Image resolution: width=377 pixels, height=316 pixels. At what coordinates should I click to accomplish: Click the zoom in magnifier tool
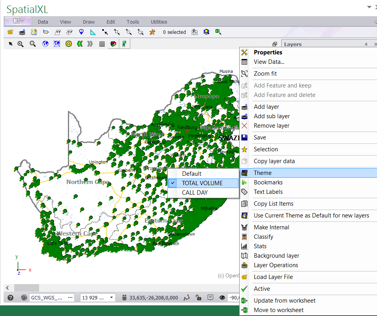pyautogui.click(x=21, y=44)
